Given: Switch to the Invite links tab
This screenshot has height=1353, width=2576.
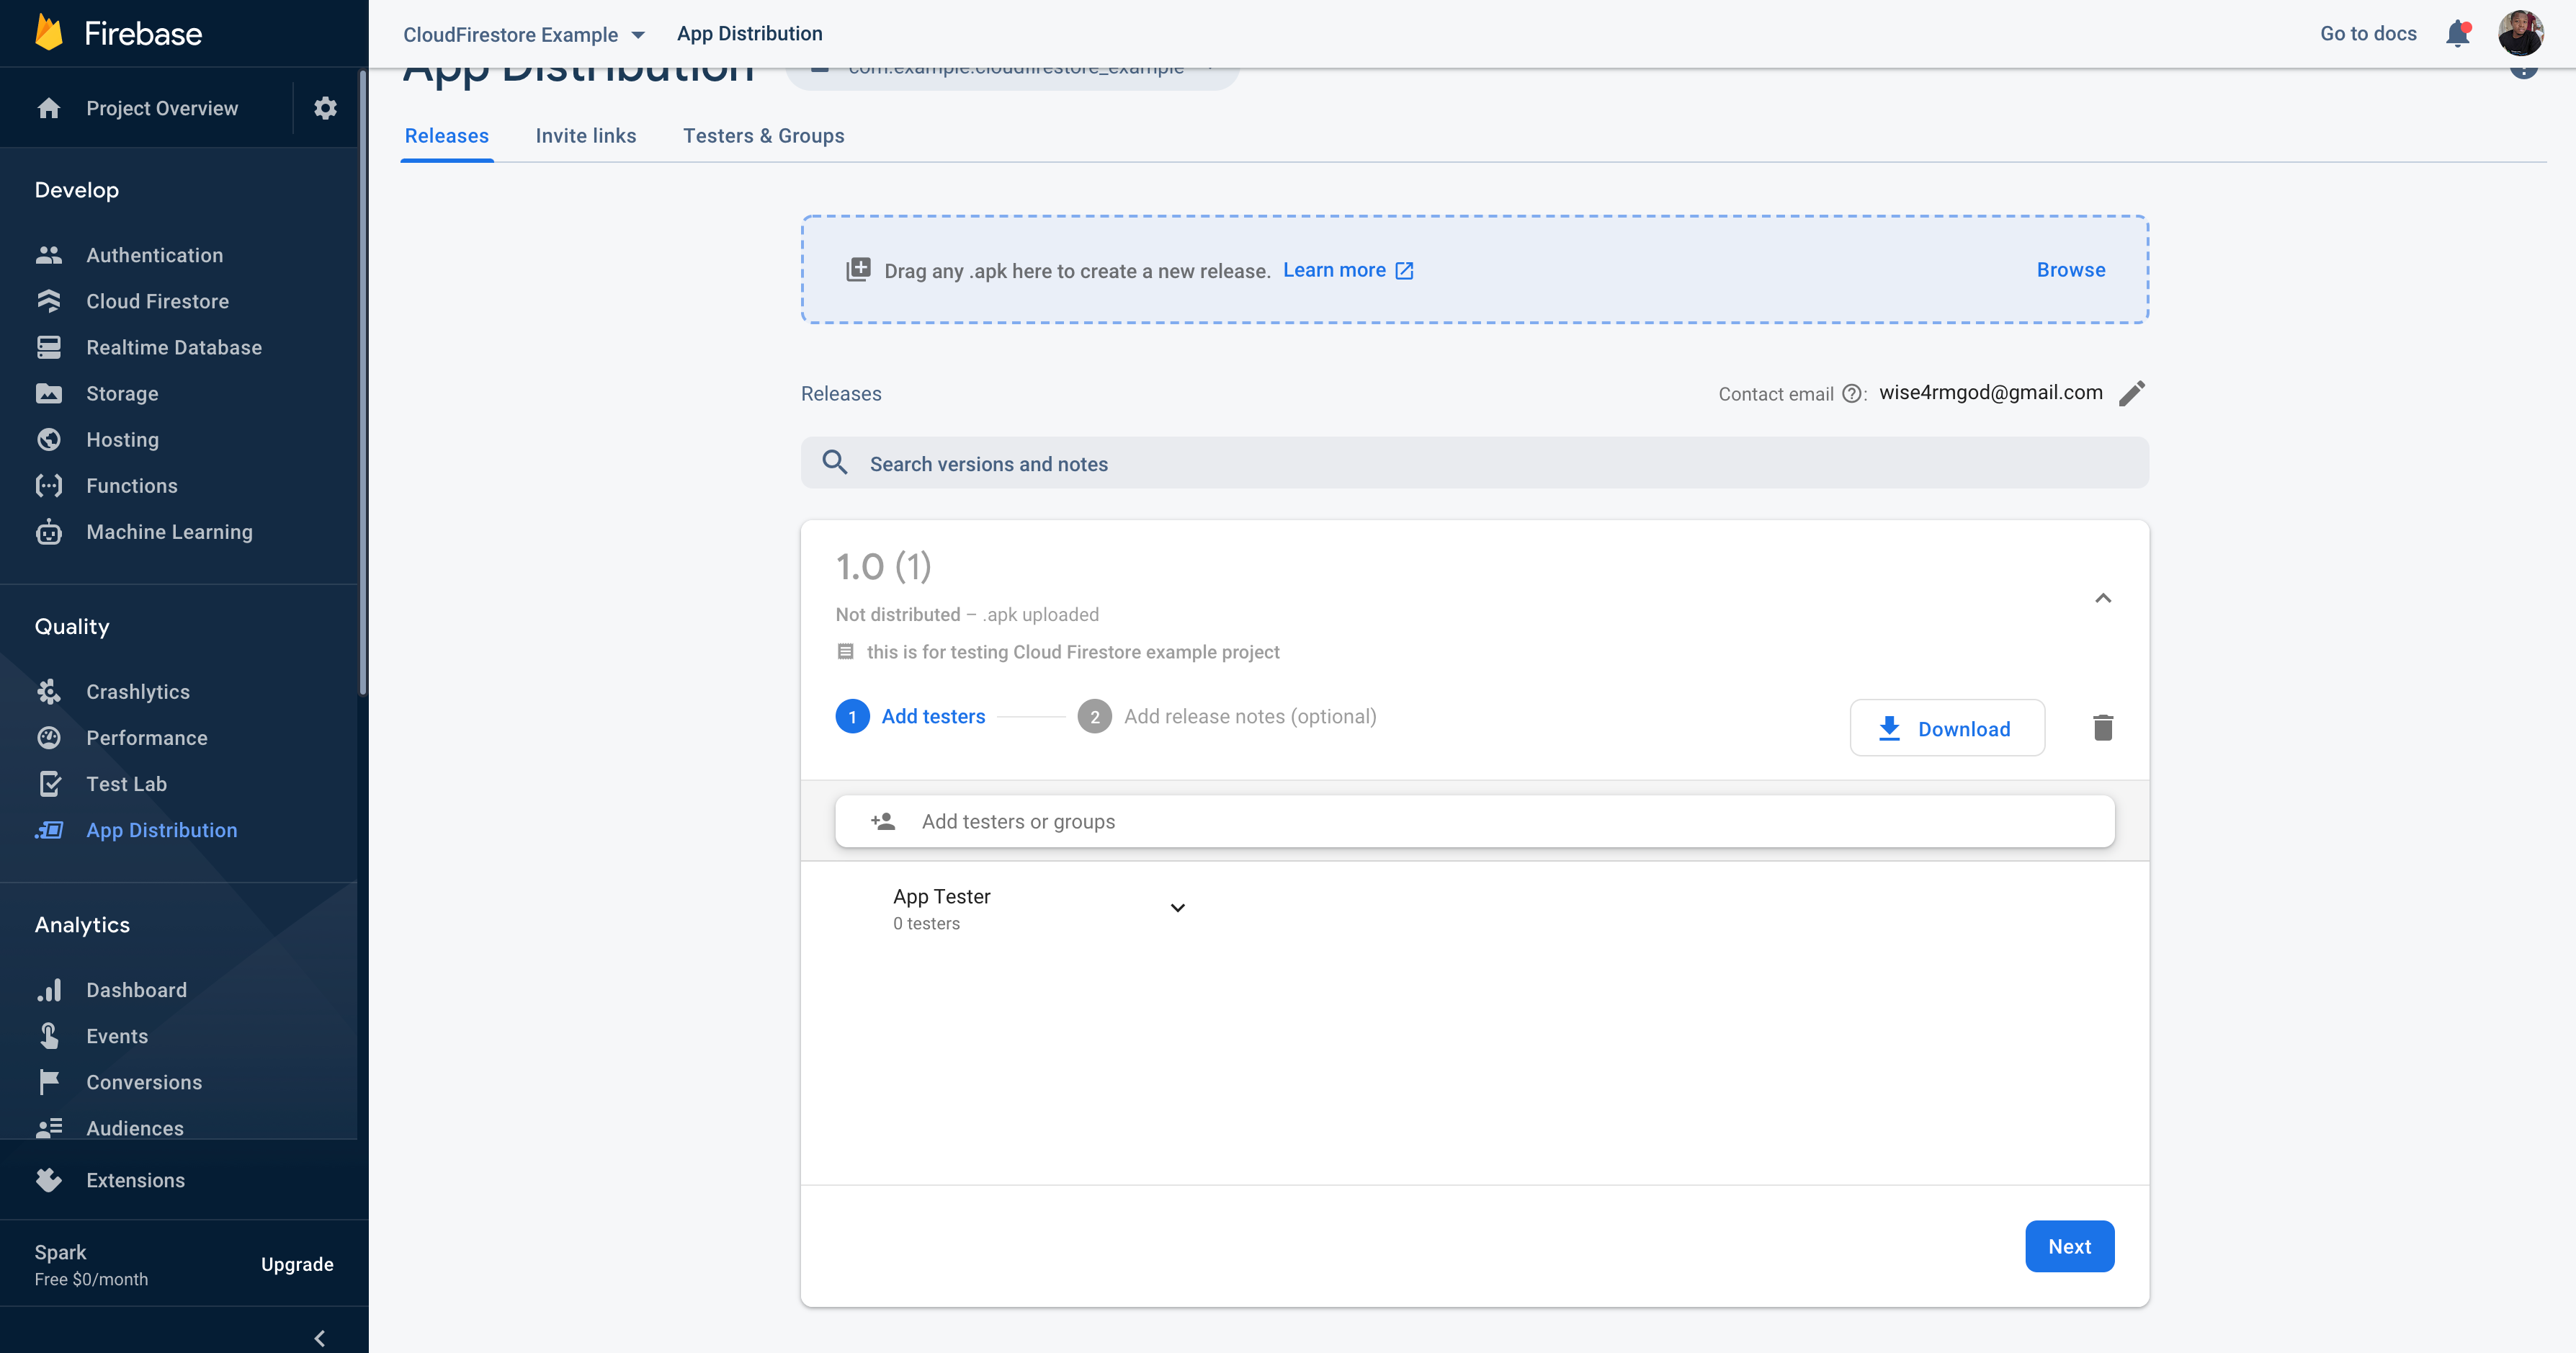Looking at the screenshot, I should (585, 136).
